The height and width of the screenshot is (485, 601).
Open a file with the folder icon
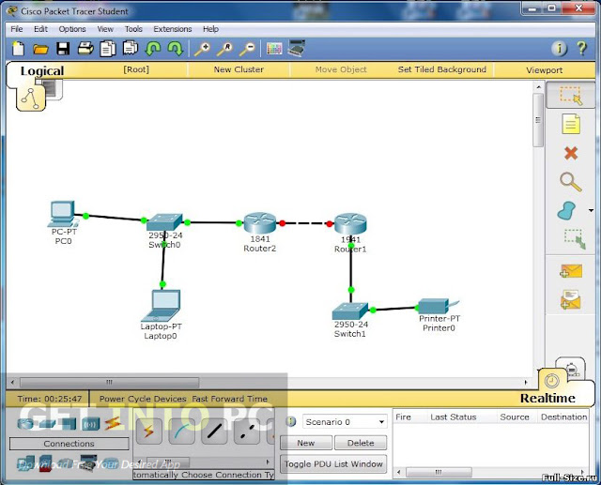(40, 49)
